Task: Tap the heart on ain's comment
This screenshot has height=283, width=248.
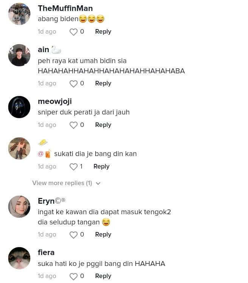Action: pyautogui.click(x=73, y=84)
